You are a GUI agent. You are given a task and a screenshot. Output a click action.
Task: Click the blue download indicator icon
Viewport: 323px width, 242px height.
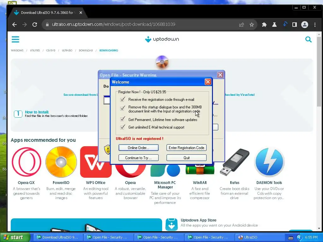point(285,24)
